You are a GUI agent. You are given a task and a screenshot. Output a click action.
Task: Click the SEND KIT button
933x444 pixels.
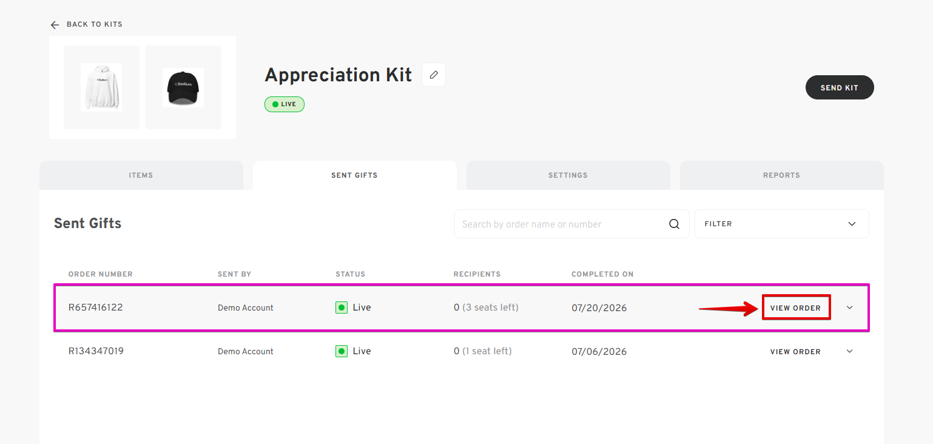tap(840, 87)
